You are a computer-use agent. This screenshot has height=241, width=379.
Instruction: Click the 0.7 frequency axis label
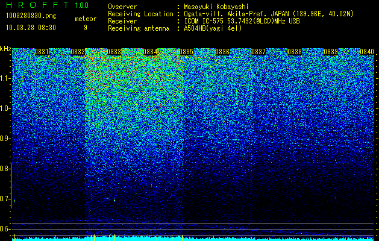point(4,199)
